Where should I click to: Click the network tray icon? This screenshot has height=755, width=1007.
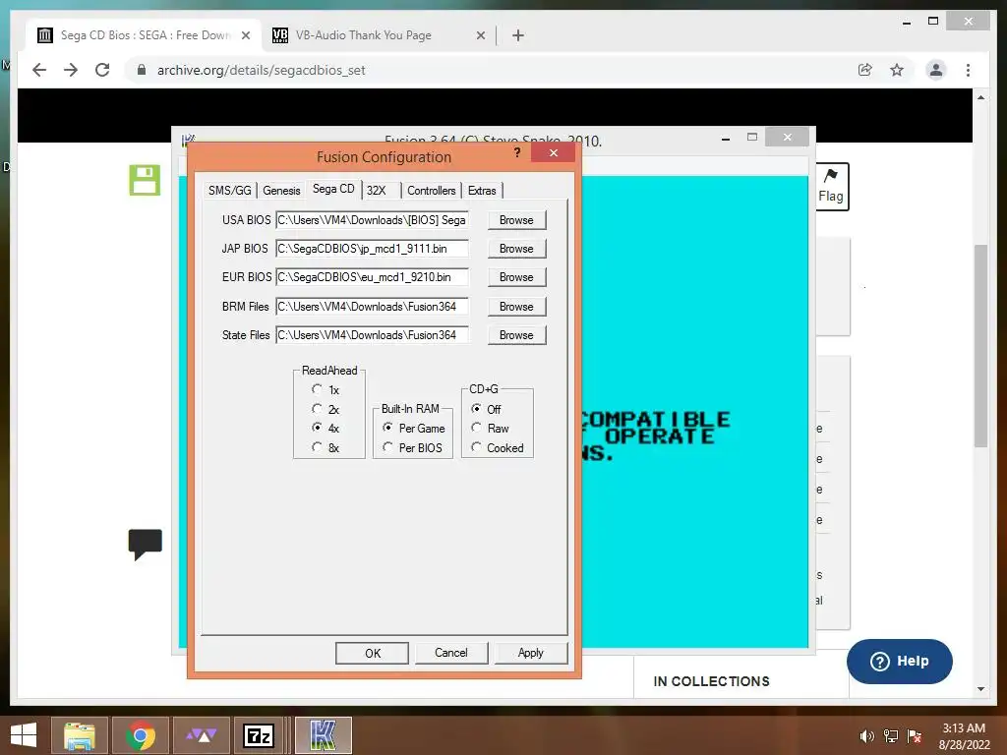pyautogui.click(x=891, y=736)
